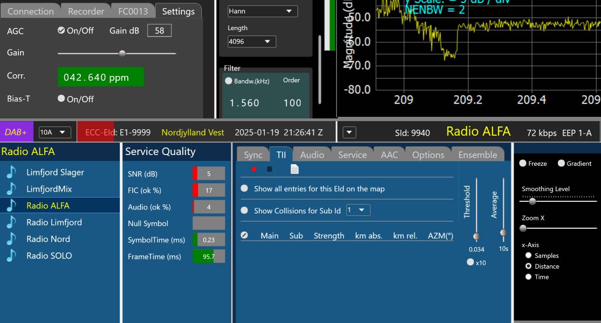Click the square stop icon in TII tab

point(270,169)
